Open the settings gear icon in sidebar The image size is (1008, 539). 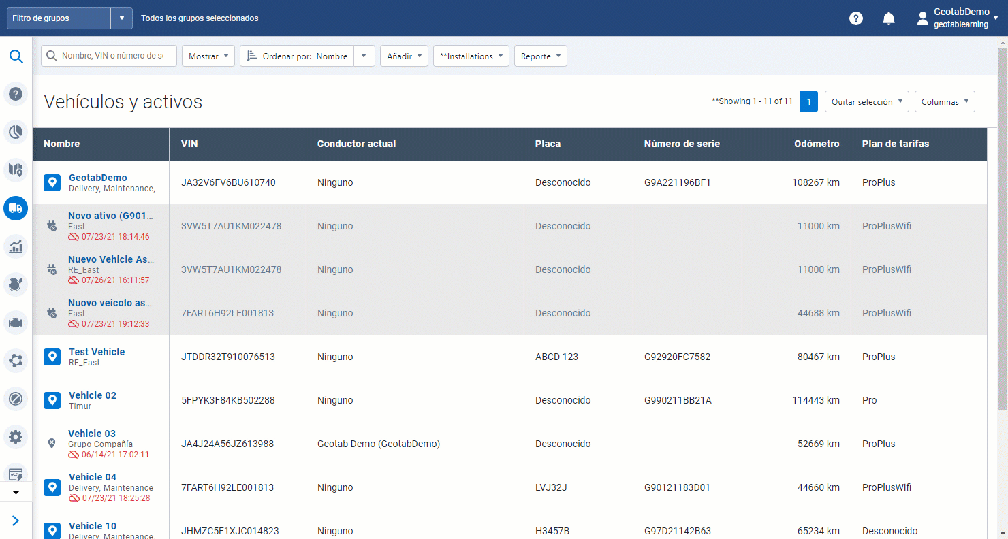pos(16,437)
